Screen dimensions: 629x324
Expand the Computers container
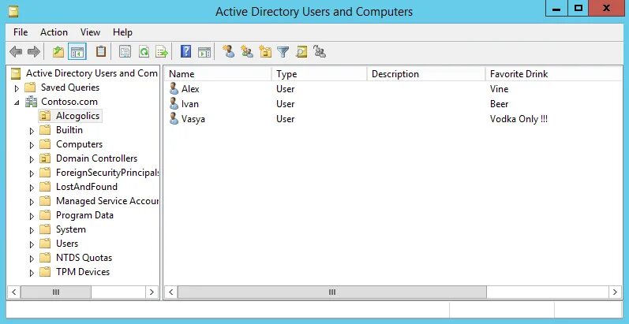[32, 145]
